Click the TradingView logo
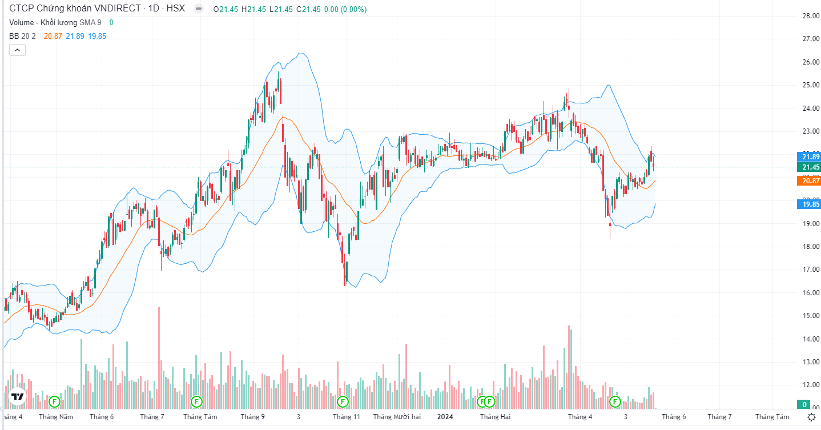Viewport: 821px width, 430px height. (x=18, y=396)
